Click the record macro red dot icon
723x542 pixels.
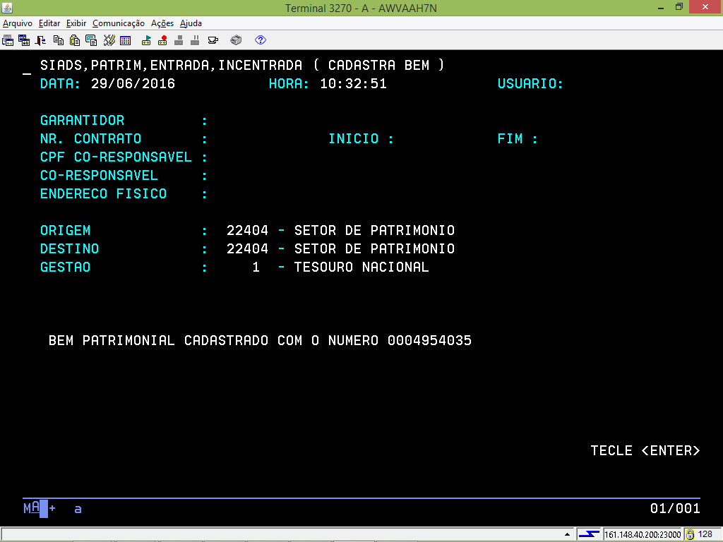point(162,40)
